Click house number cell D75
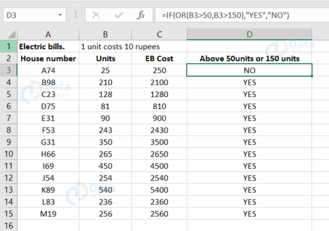This screenshot has height=231, width=329. click(x=48, y=106)
